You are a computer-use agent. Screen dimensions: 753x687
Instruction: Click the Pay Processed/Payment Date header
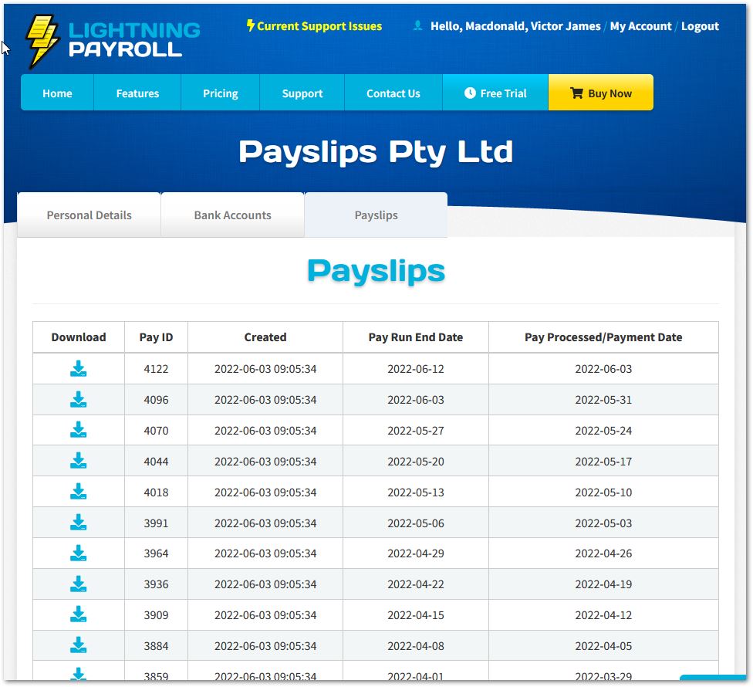tap(603, 337)
